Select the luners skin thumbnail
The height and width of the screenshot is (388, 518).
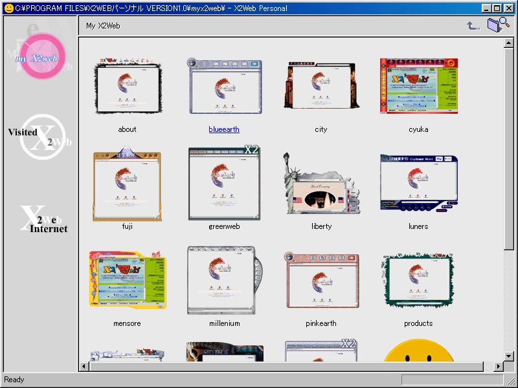[x=418, y=183]
